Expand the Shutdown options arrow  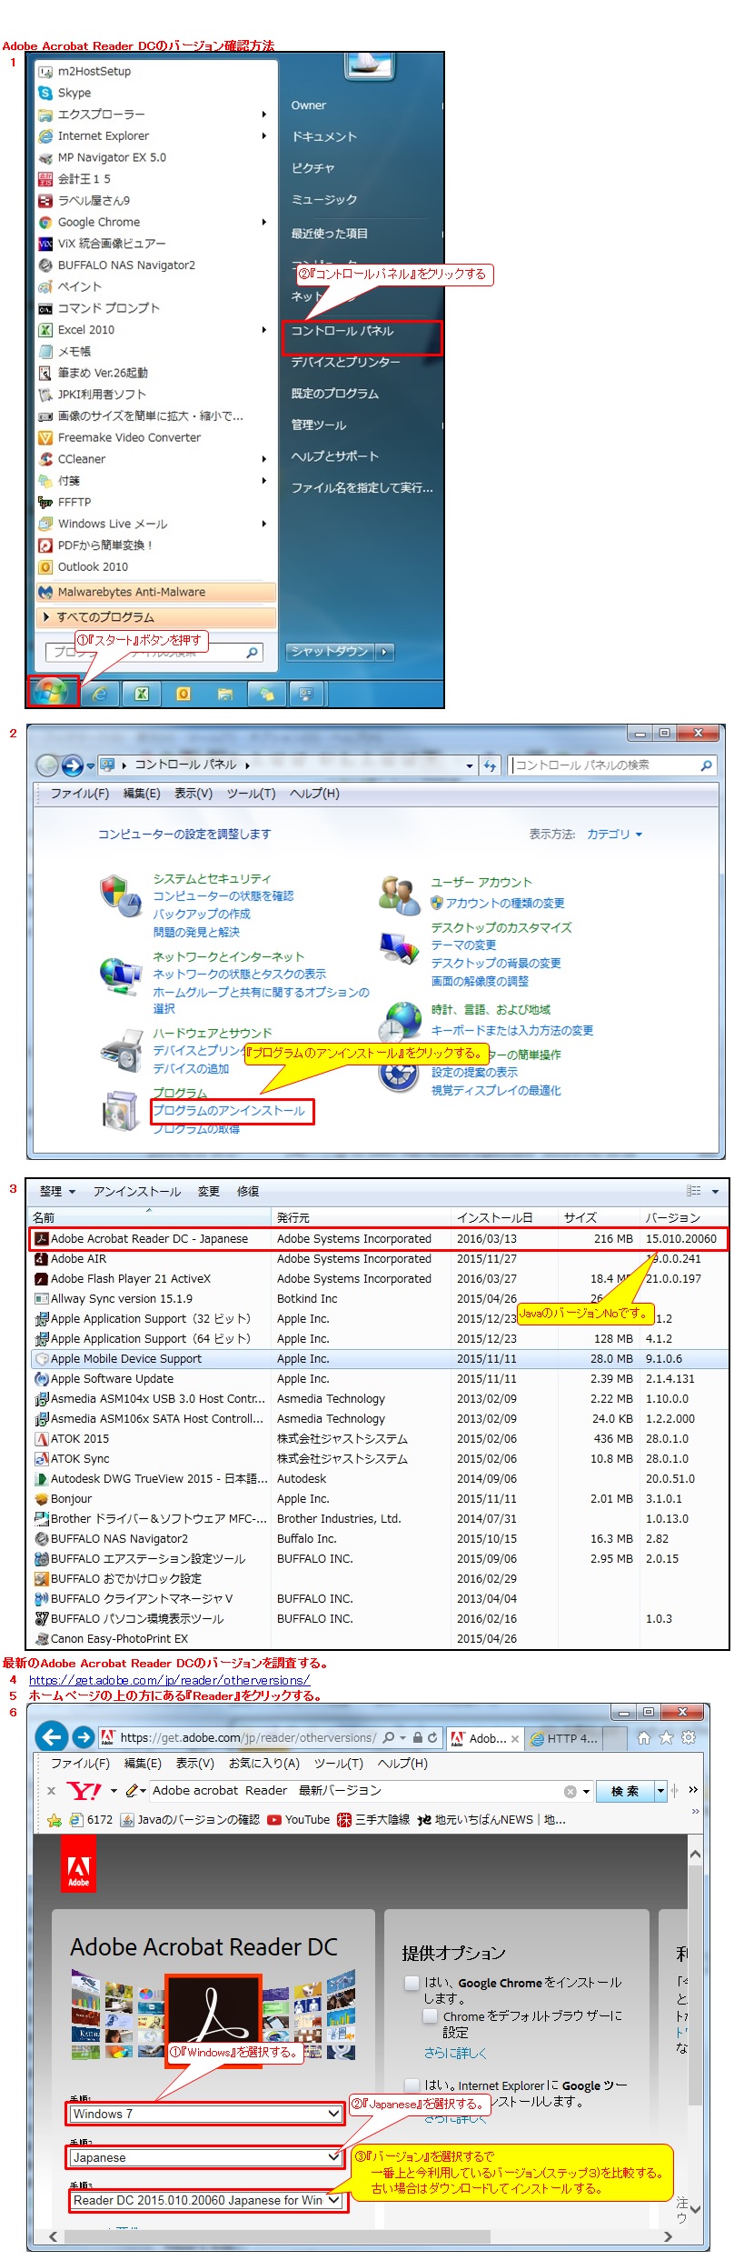point(384,652)
